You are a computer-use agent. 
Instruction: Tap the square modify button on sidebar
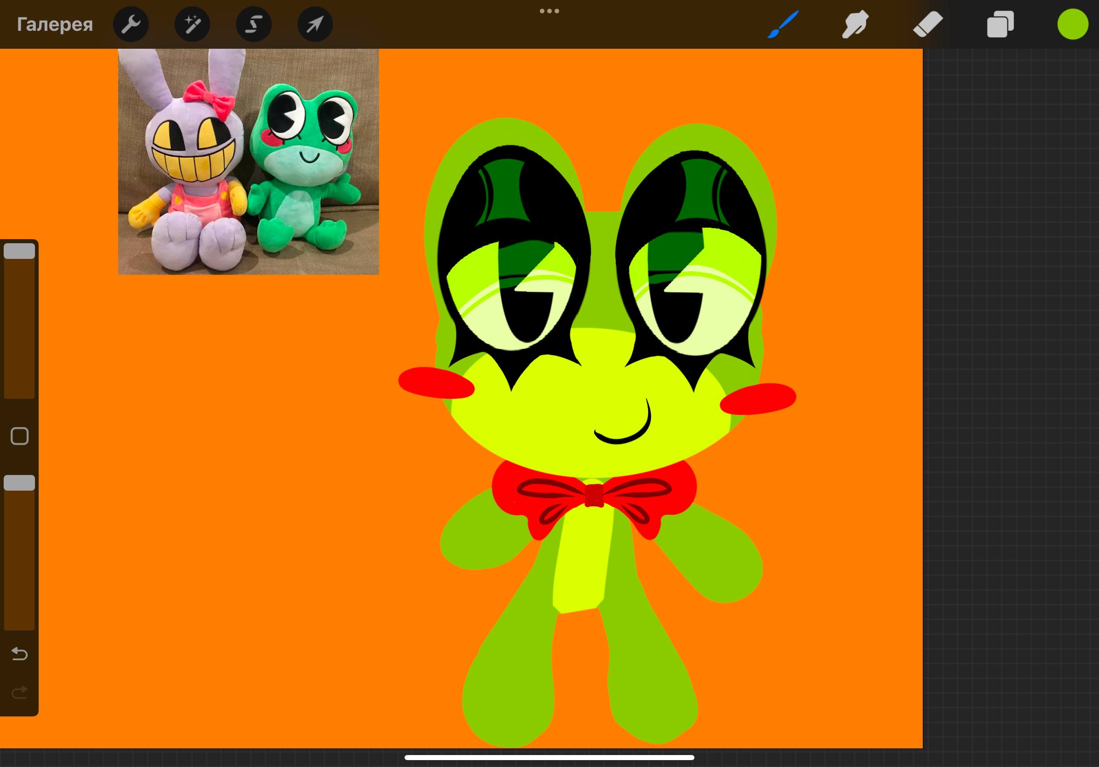(x=20, y=436)
